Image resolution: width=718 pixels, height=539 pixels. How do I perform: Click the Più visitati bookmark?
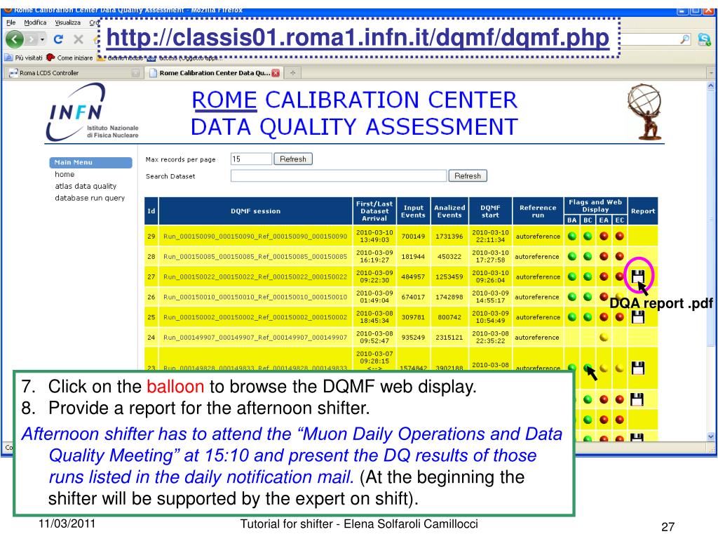tap(23, 58)
